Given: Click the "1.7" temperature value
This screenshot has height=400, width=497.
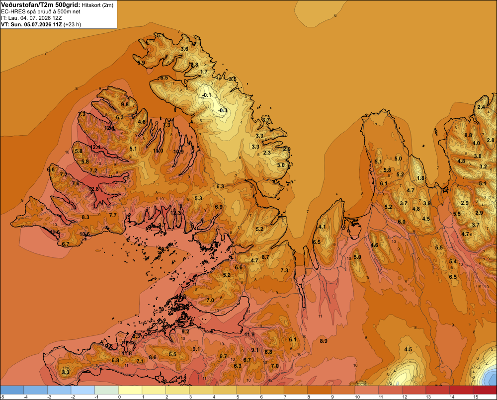Looking at the screenshot, I should coord(204,72).
